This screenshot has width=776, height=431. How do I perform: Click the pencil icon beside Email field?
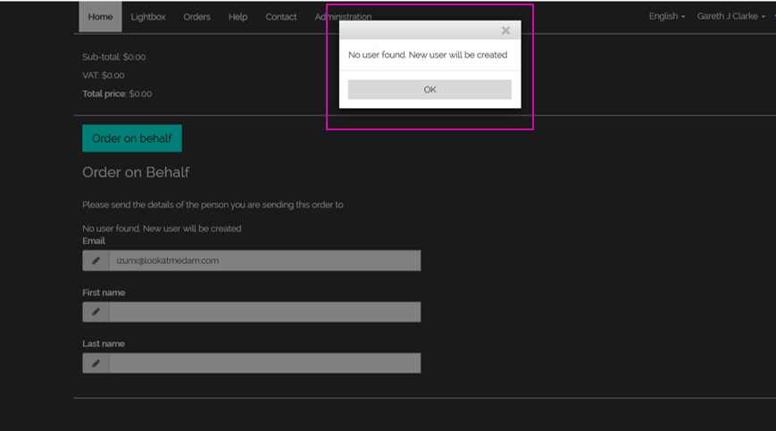[96, 261]
